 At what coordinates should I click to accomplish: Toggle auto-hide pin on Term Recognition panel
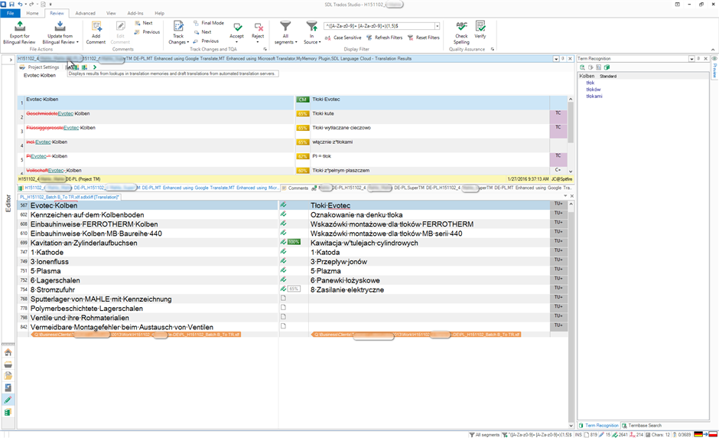click(698, 59)
